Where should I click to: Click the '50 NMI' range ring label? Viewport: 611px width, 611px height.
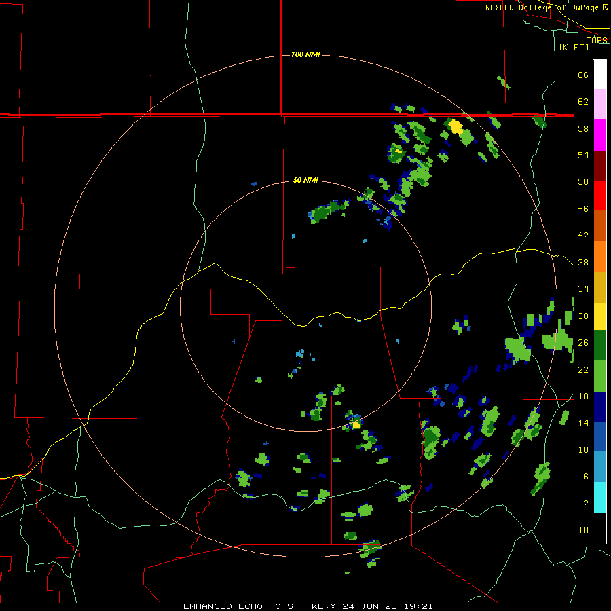click(x=306, y=180)
